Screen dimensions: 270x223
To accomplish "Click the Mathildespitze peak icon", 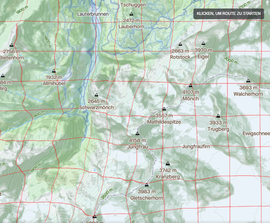I will 164,109.
